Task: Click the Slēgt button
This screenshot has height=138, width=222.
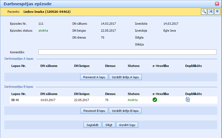Action: (x=109, y=125)
